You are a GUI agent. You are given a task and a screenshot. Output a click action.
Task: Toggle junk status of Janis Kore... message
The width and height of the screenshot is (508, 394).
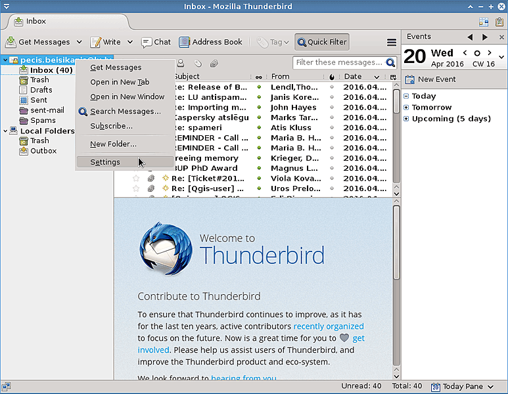332,97
